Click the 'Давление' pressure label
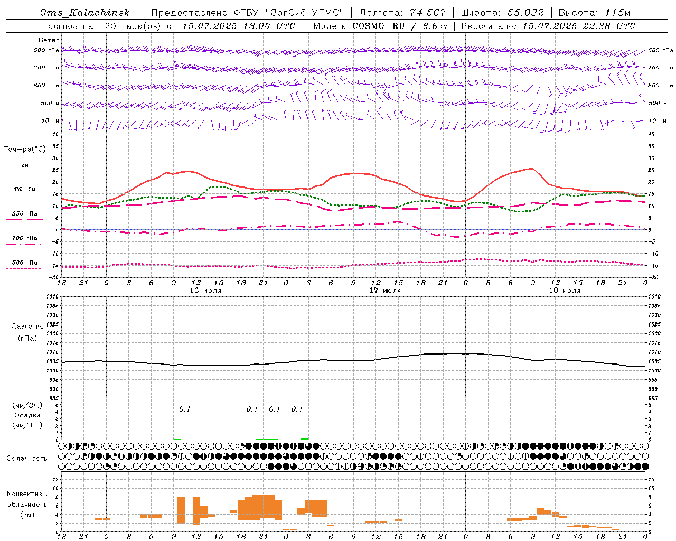This screenshot has width=676, height=541. [27, 327]
